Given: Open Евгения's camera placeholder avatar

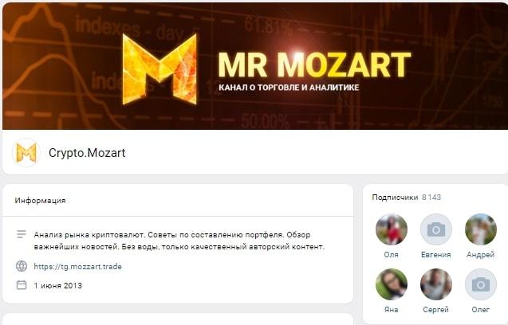Looking at the screenshot, I should point(435,229).
